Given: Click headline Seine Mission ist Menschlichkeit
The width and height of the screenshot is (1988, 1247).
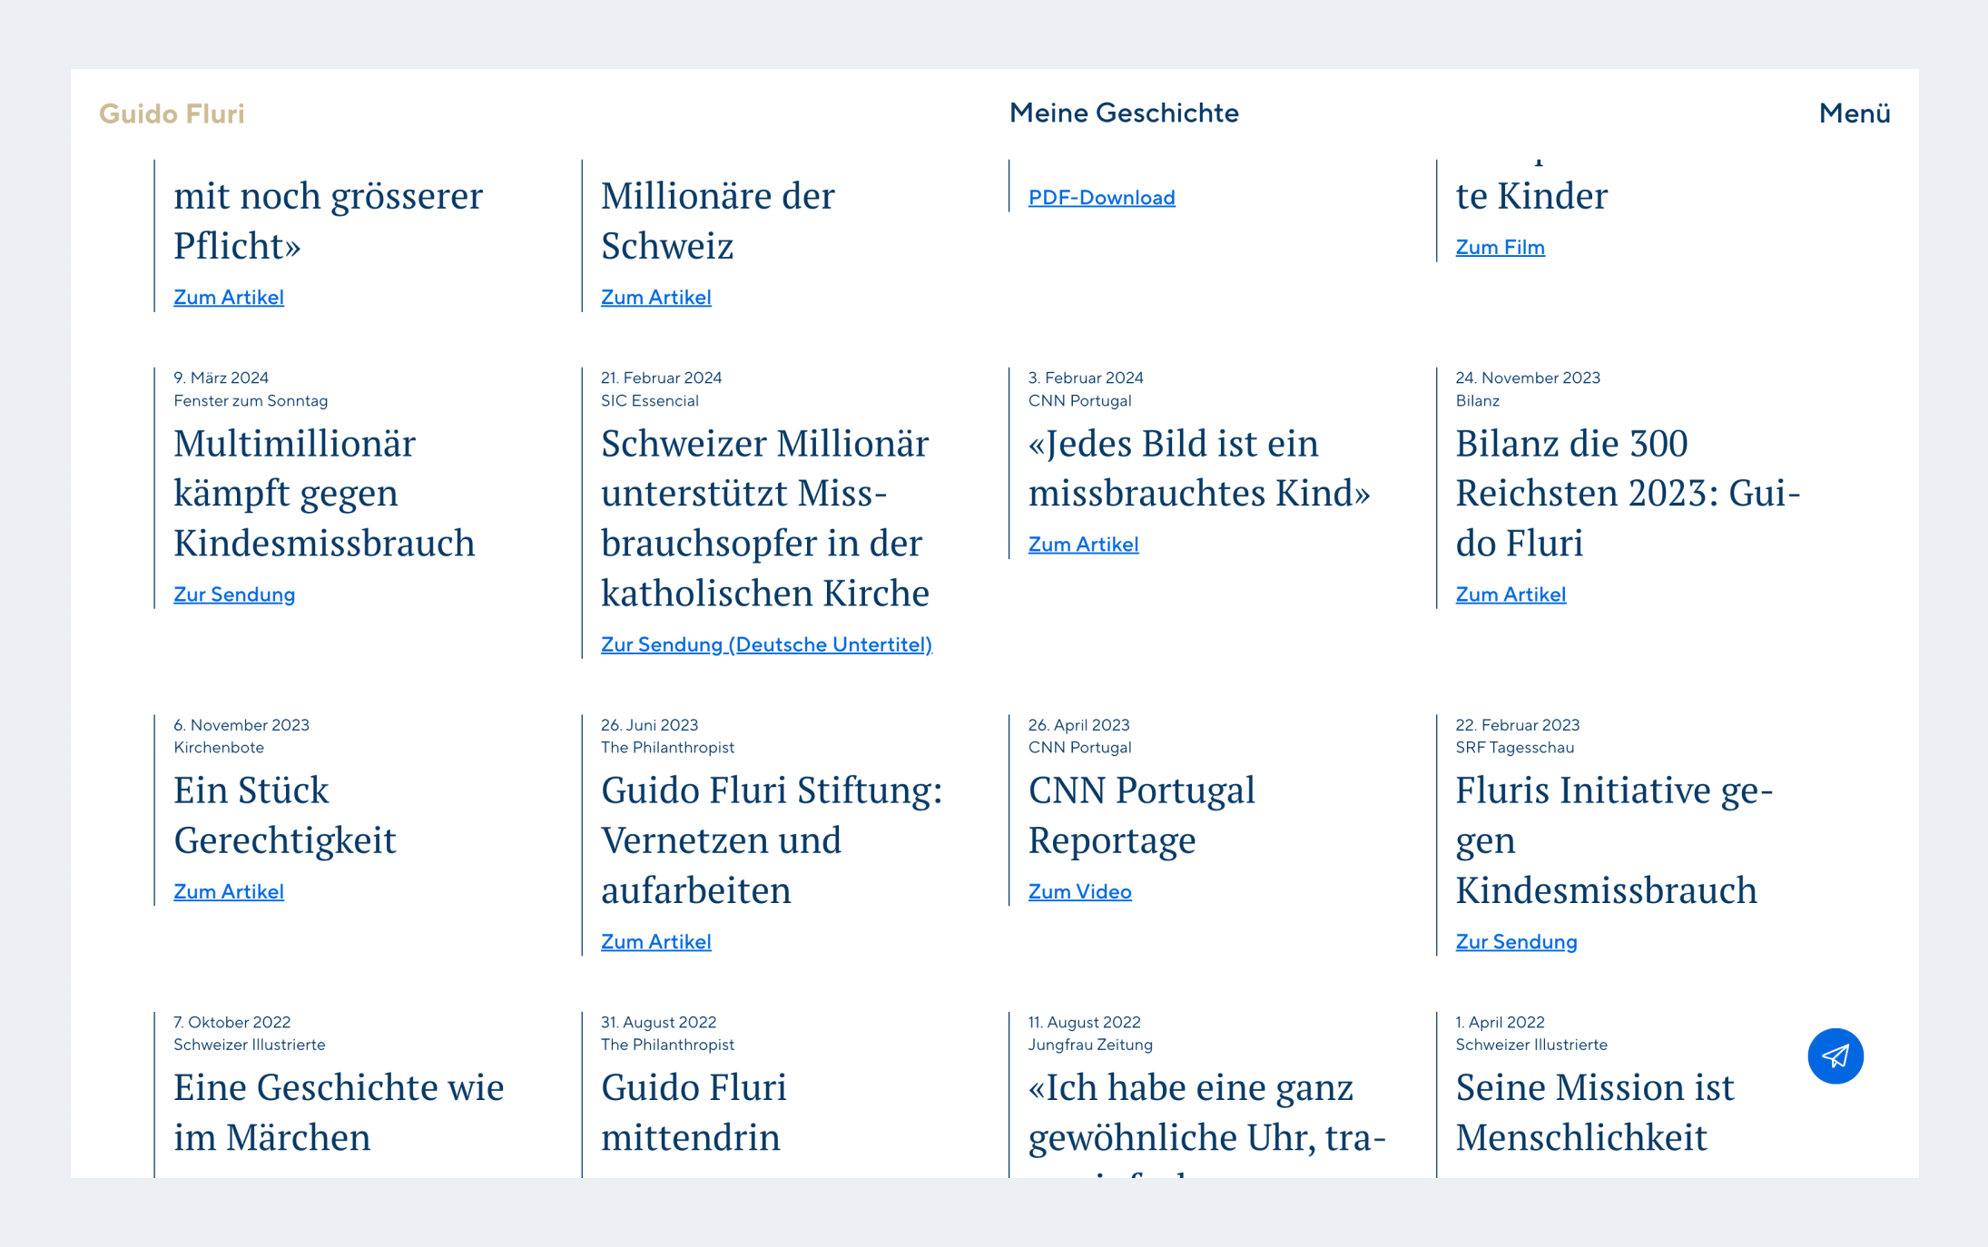Looking at the screenshot, I should coord(1595,1112).
